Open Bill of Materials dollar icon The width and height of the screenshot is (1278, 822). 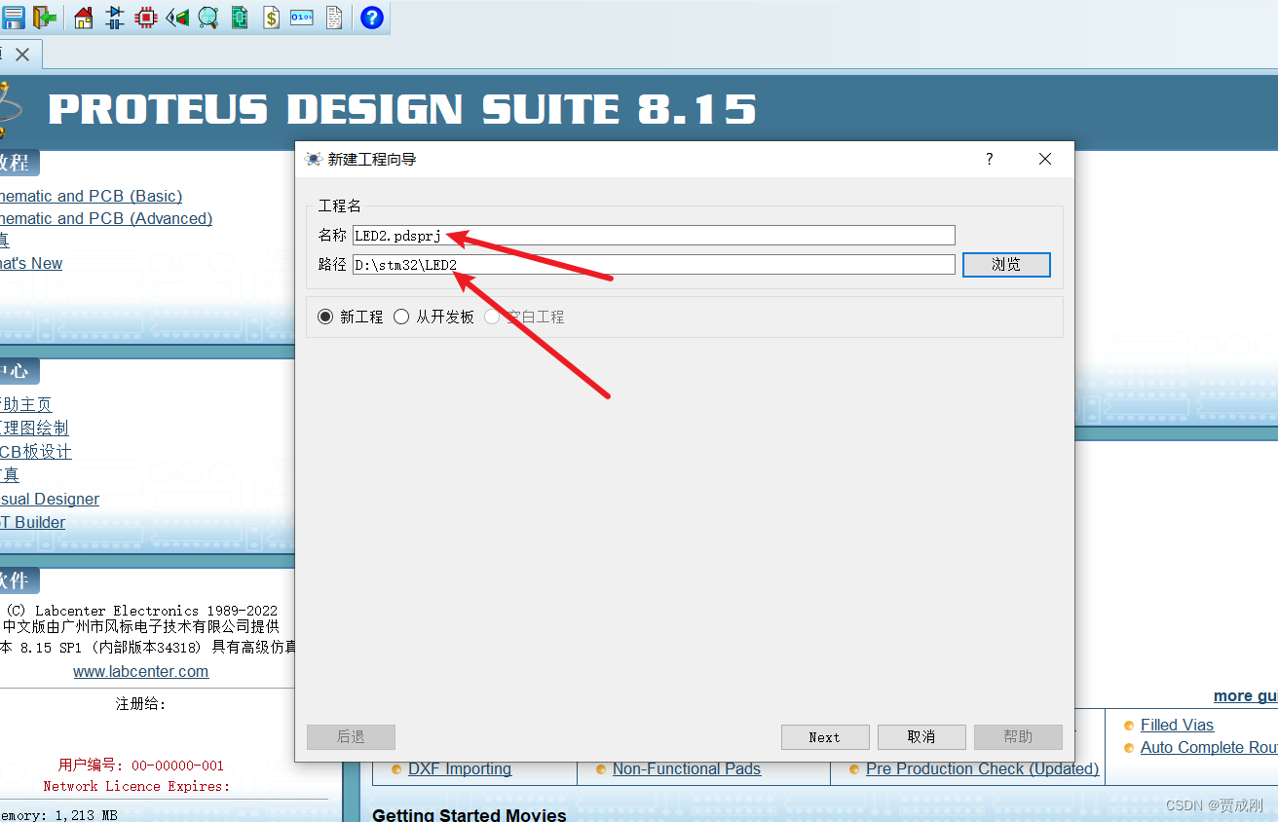coord(271,17)
